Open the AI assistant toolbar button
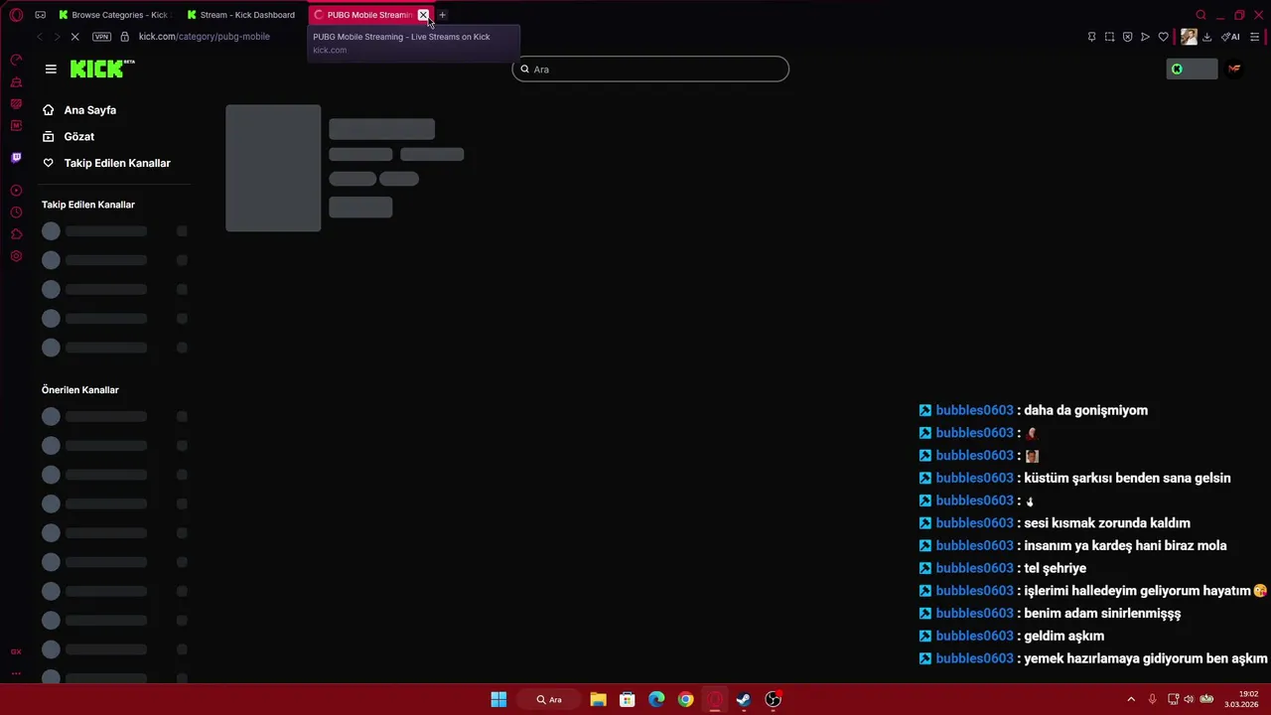The height and width of the screenshot is (715, 1271). 1230,37
